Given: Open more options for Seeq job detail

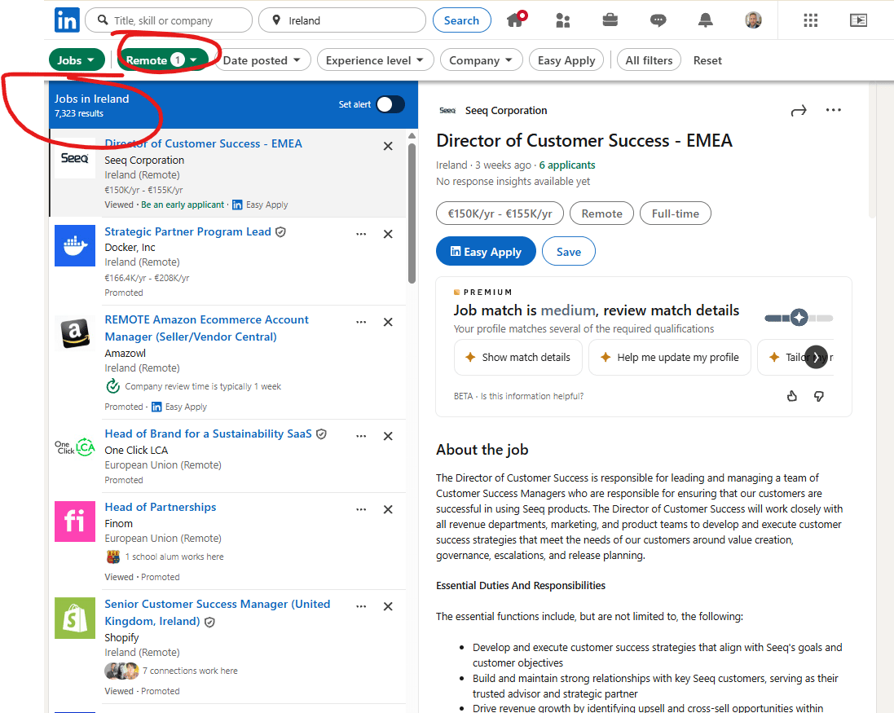Looking at the screenshot, I should (833, 110).
